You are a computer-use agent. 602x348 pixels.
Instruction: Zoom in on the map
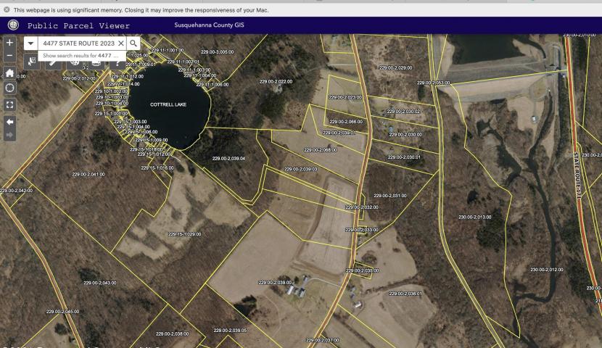coord(9,43)
